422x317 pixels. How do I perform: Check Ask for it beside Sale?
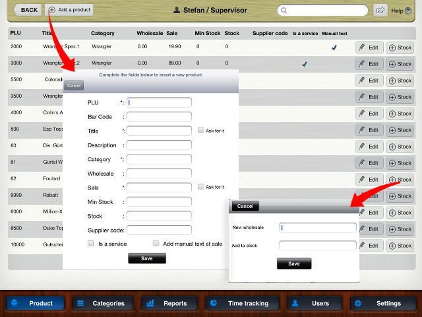tap(201, 187)
